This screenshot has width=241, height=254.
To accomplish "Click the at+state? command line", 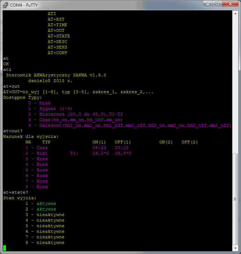I will [16, 192].
